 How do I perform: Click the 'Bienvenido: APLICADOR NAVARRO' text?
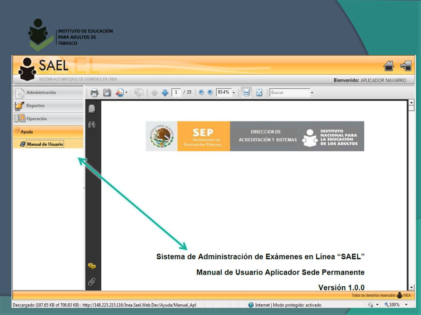pos(370,80)
